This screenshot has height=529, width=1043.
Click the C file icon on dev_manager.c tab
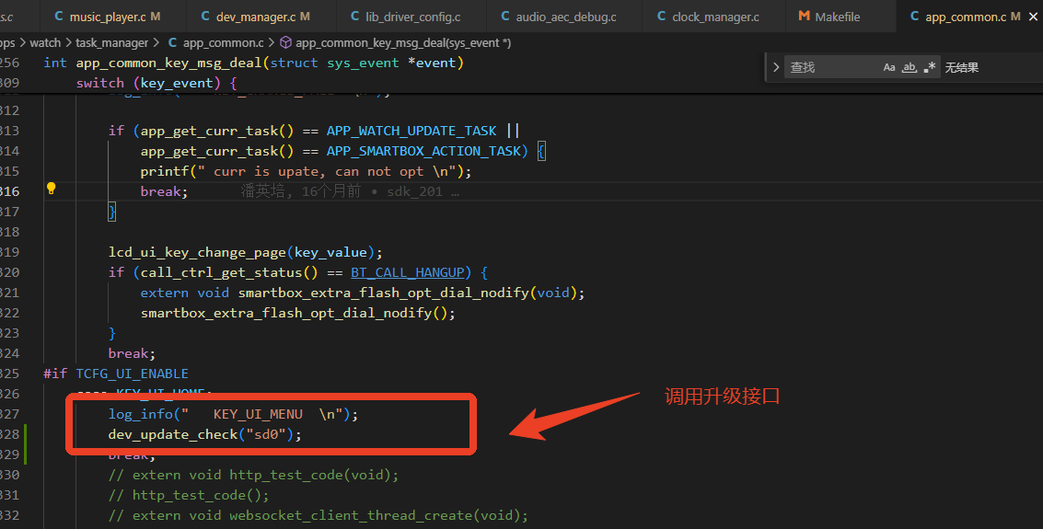pos(205,16)
